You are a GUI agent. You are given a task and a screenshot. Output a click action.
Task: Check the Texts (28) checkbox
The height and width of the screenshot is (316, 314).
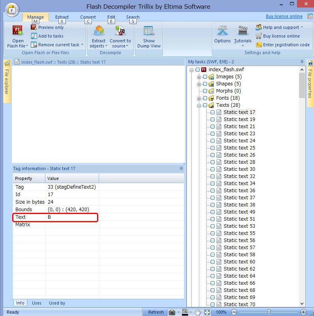click(x=205, y=105)
